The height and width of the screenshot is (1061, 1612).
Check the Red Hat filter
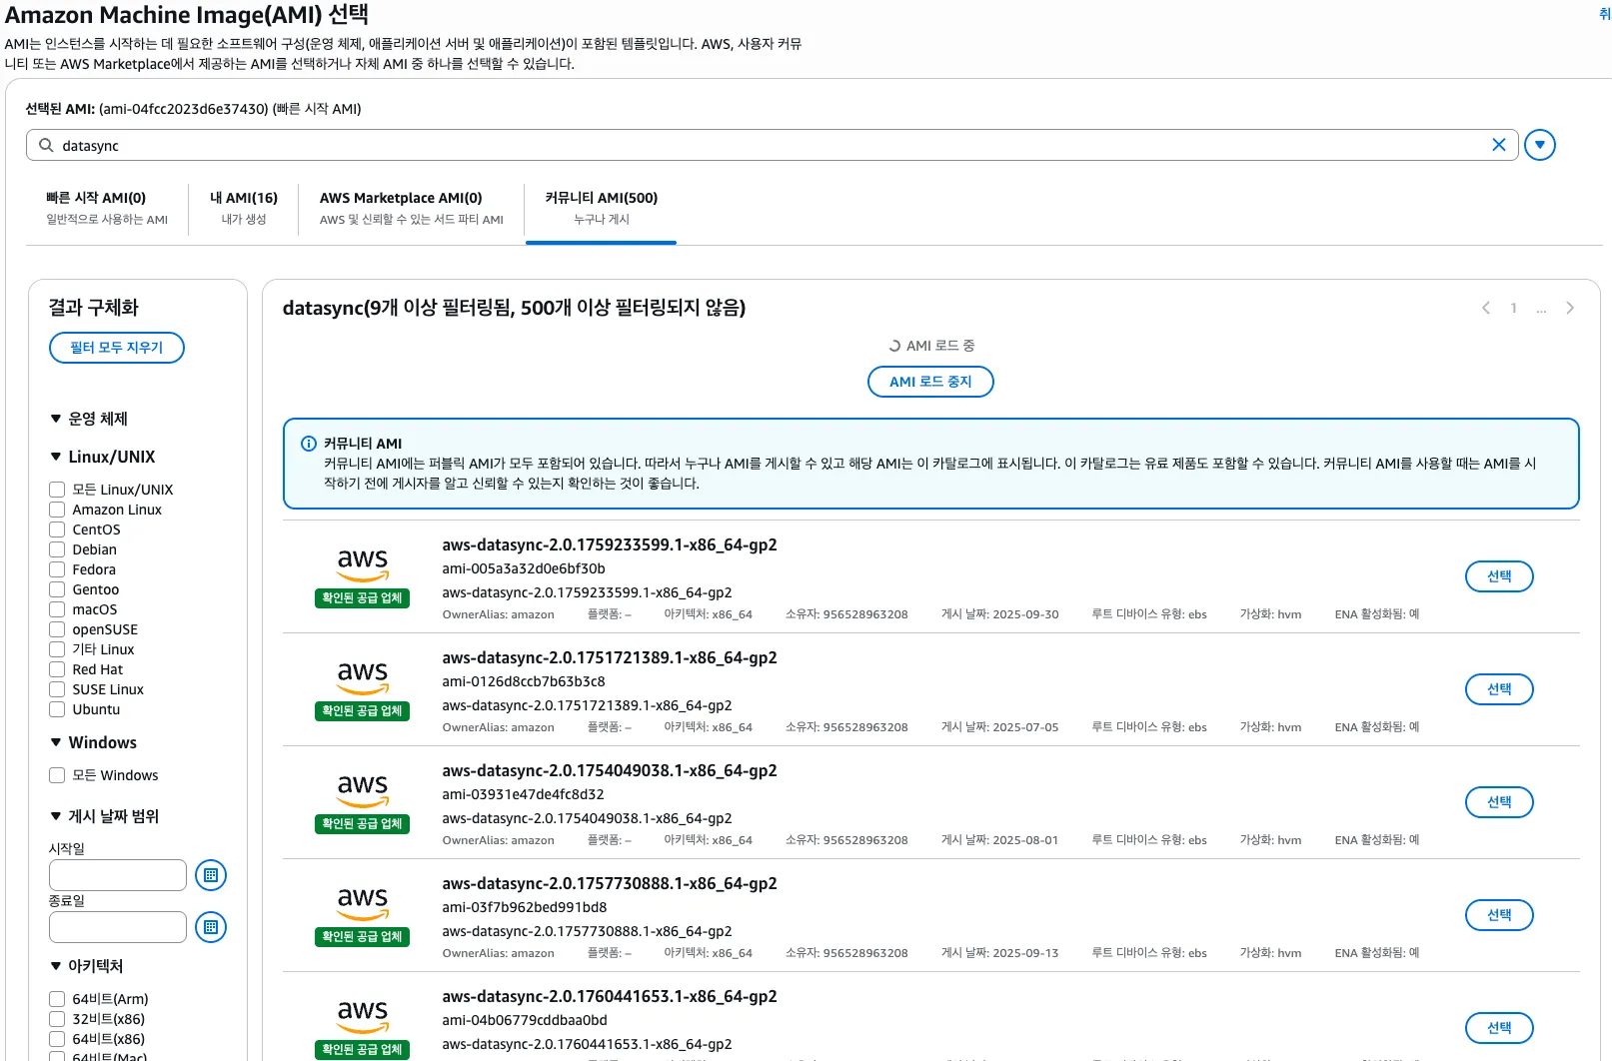pos(57,669)
